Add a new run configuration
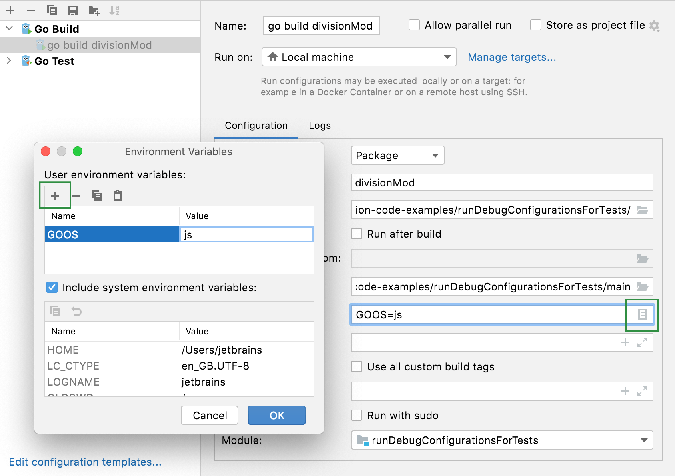Screen dimensions: 675x476 [x=10, y=10]
